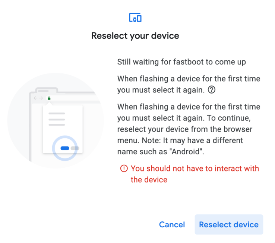Click the back arrow in browser illustration

(36, 98)
